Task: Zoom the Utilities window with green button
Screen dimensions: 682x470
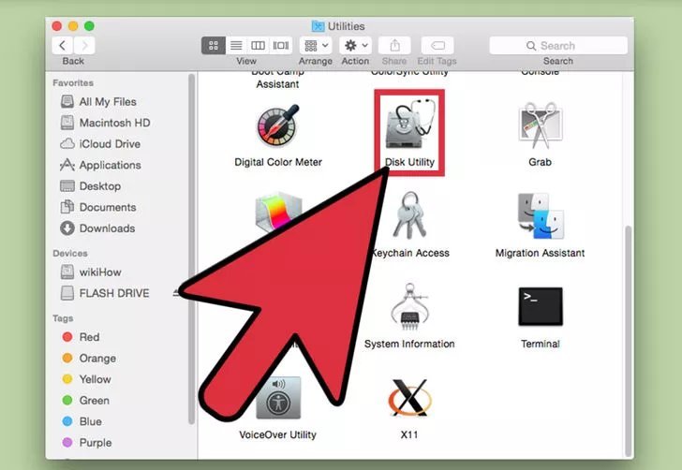Action: click(x=89, y=26)
